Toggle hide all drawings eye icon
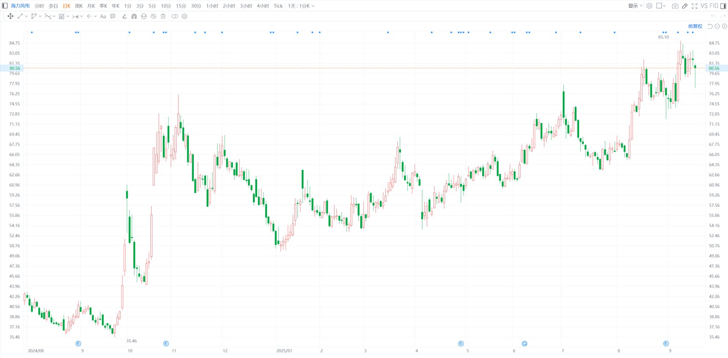This screenshot has width=728, height=358. tap(154, 16)
